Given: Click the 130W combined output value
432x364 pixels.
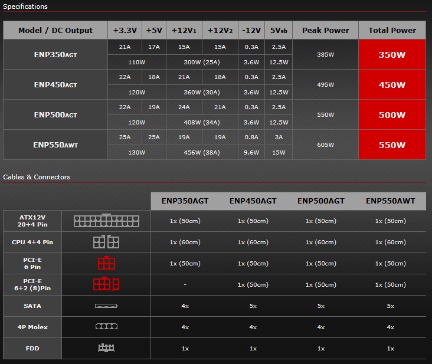Looking at the screenshot, I should click(137, 152).
